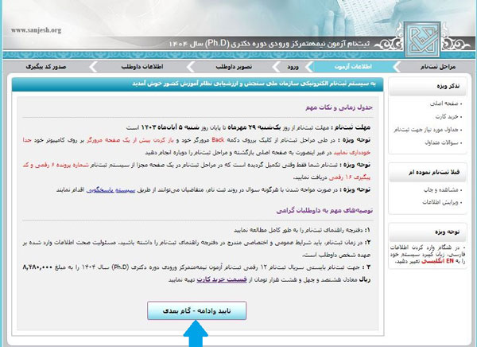Open the تصویر داوطلب step tab

[x=234, y=67]
